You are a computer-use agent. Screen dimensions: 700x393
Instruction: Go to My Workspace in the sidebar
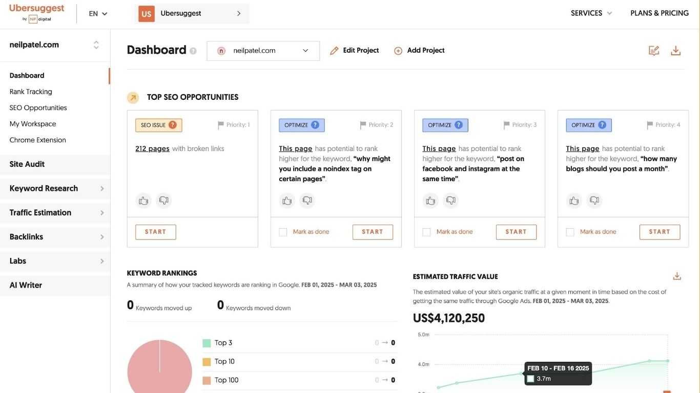pyautogui.click(x=33, y=124)
